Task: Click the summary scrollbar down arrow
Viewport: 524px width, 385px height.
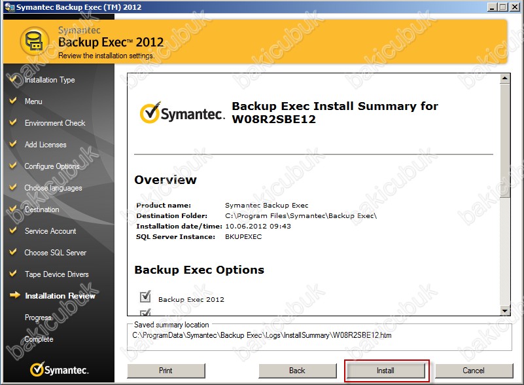Action: tap(505, 310)
